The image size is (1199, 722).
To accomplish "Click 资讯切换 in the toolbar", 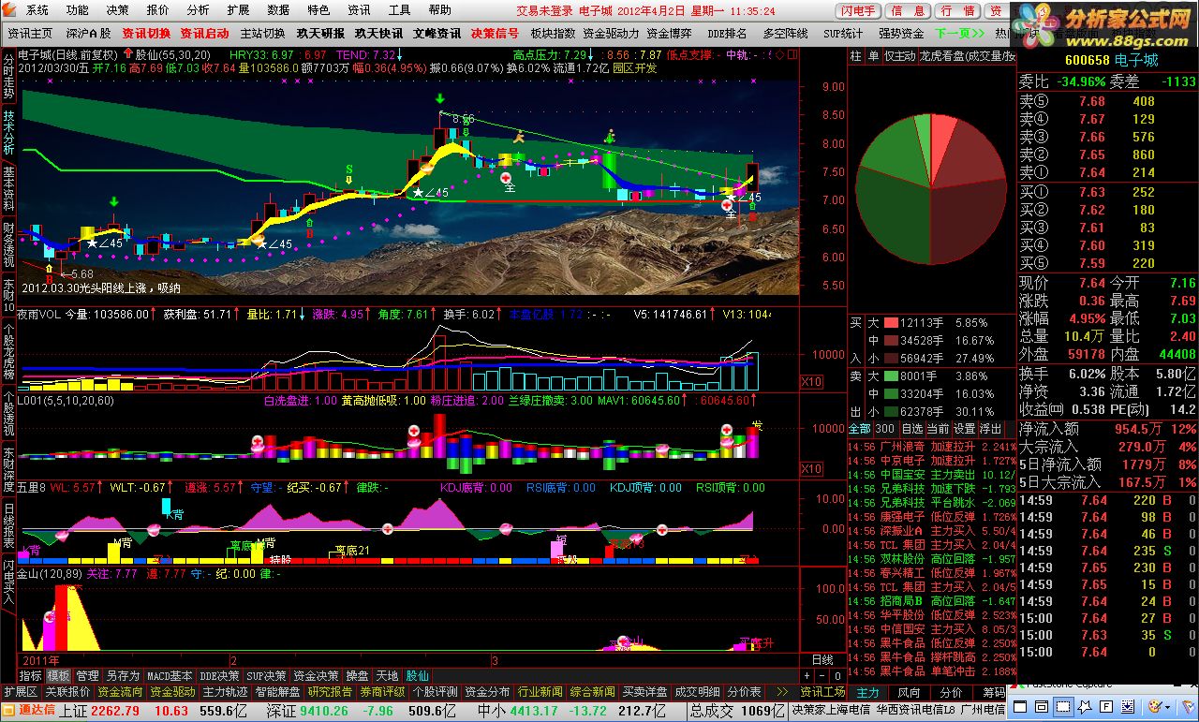I will 146,34.
